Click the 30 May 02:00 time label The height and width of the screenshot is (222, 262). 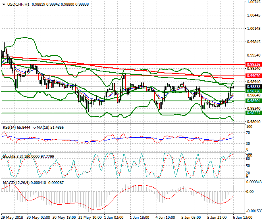(38, 218)
